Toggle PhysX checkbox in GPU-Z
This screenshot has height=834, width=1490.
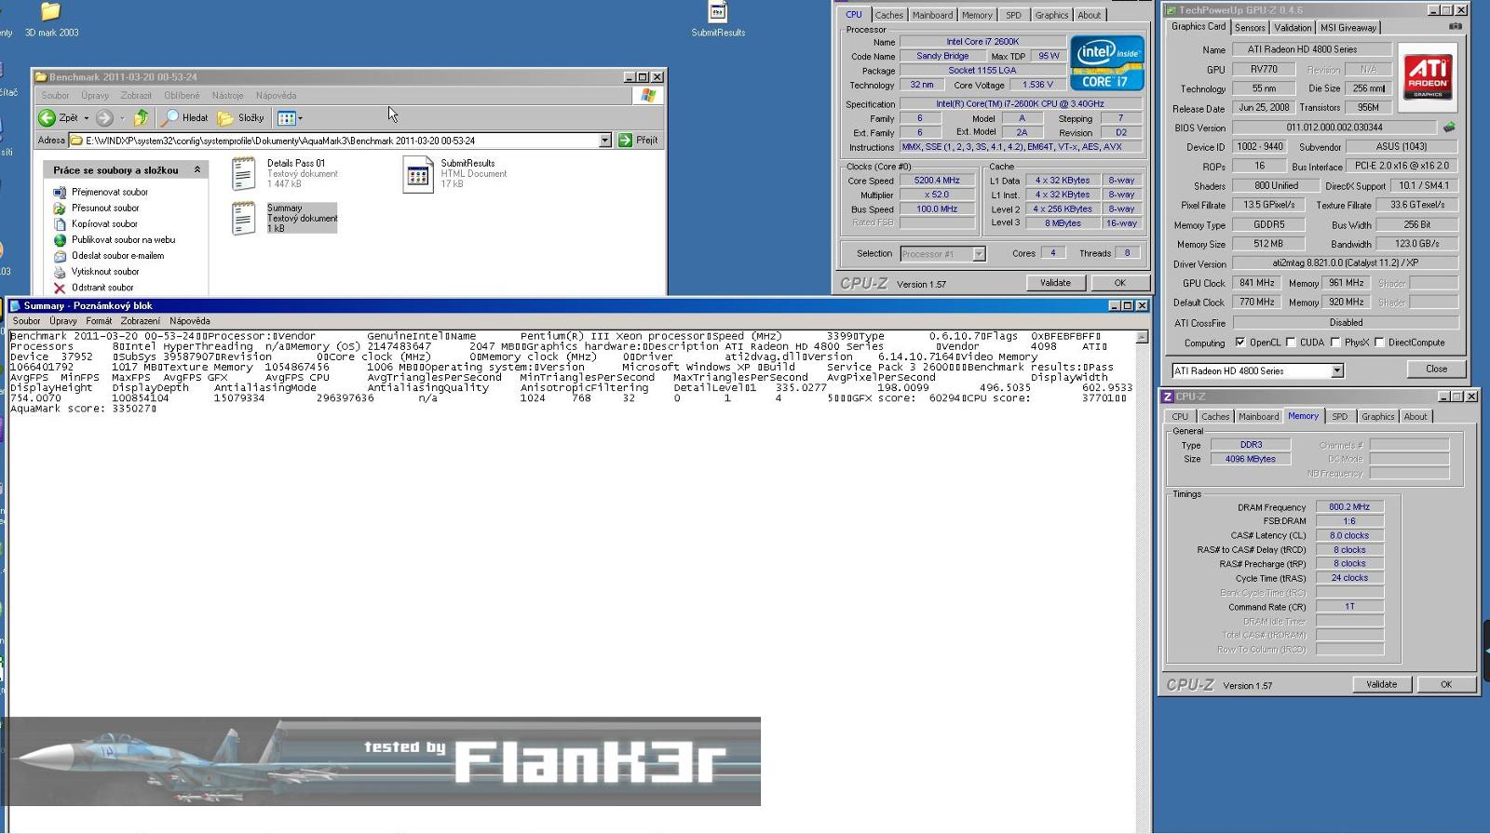pos(1334,343)
